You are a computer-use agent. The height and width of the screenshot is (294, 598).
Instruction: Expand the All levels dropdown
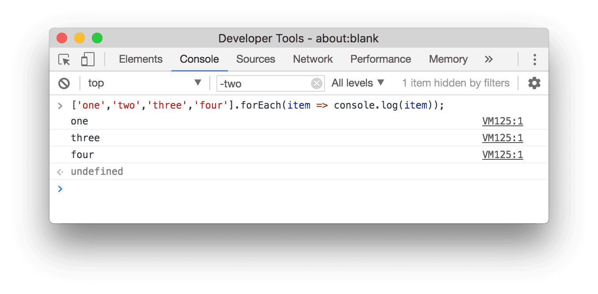(x=358, y=83)
